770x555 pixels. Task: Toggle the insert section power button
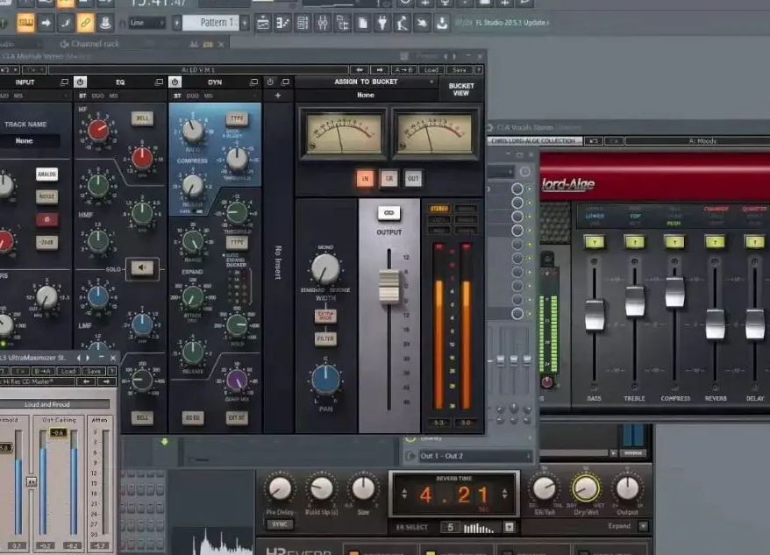(269, 82)
